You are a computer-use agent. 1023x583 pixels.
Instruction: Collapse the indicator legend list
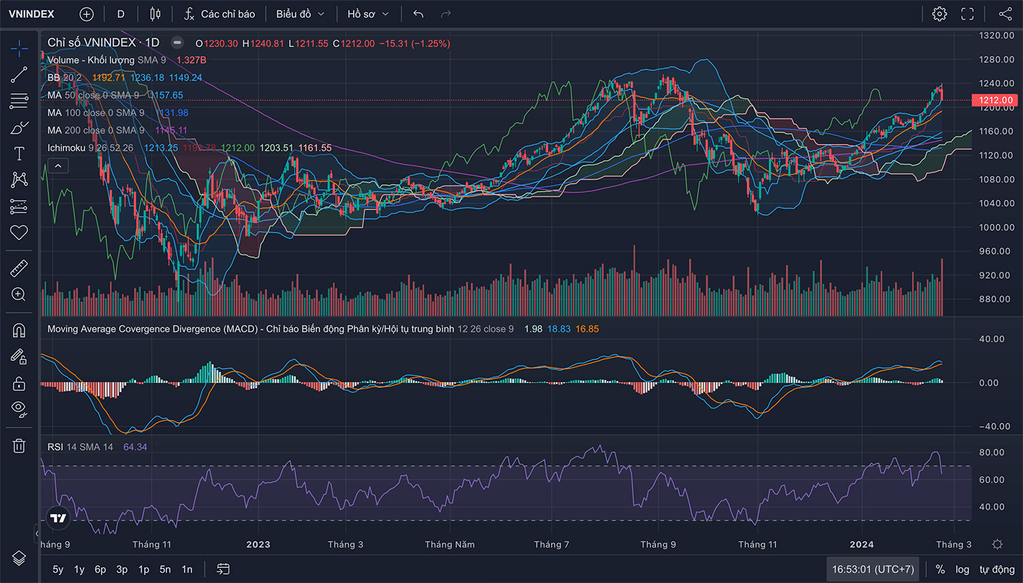(58, 166)
